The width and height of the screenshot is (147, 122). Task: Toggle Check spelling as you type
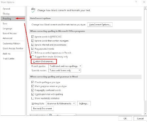[x=33, y=82]
